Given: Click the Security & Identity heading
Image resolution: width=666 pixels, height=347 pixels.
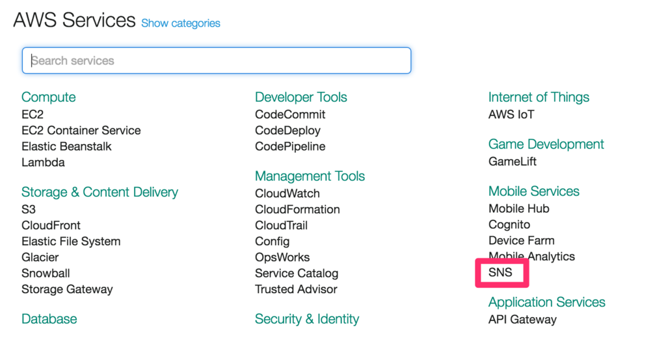Looking at the screenshot, I should click(307, 319).
